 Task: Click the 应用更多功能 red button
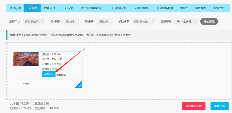194,106
